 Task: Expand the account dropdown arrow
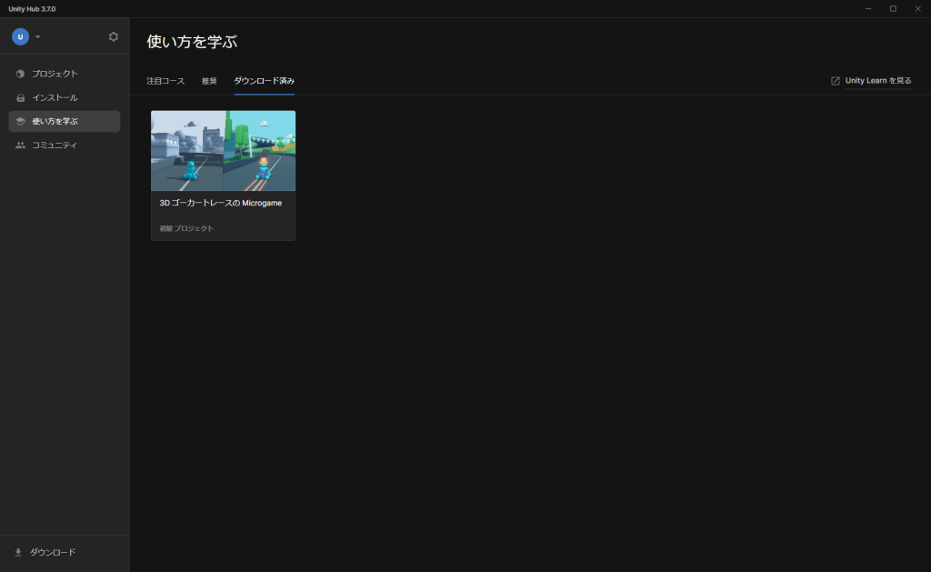[38, 36]
